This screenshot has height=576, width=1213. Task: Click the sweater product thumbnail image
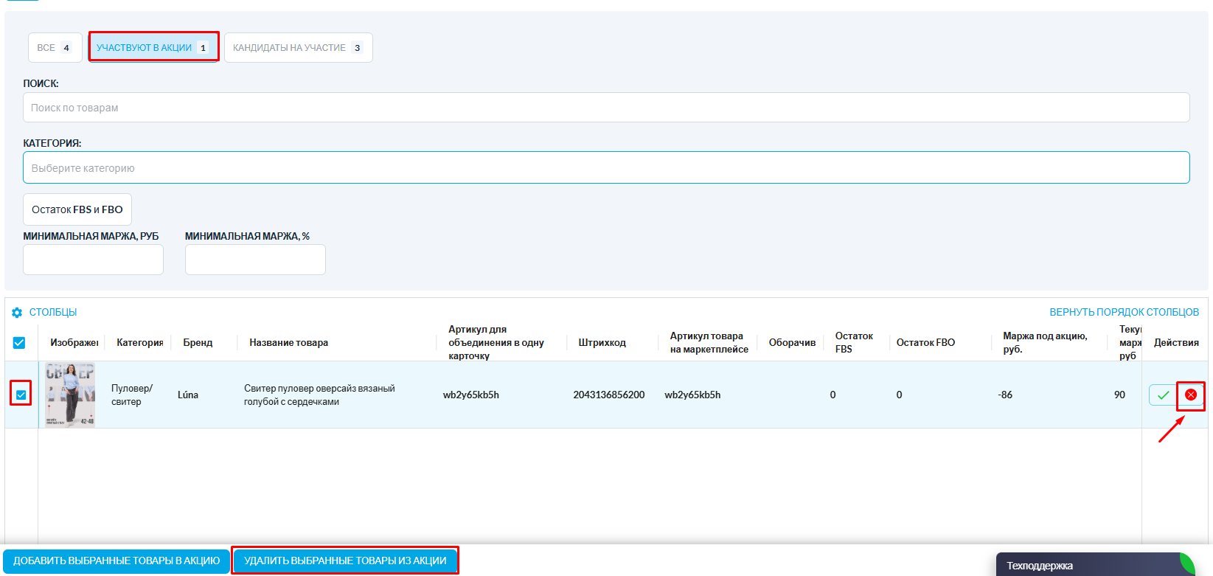click(x=70, y=395)
